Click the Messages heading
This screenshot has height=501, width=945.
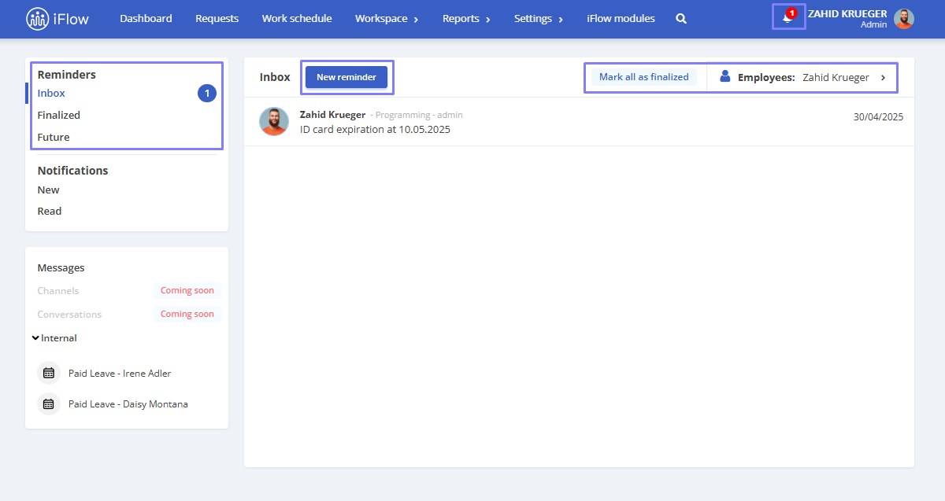click(x=61, y=268)
